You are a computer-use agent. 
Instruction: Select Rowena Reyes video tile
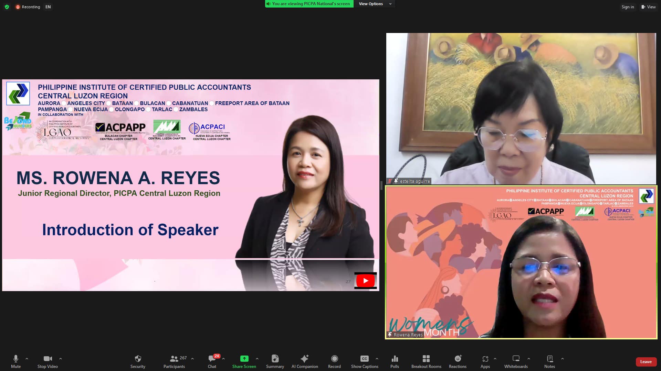tap(521, 262)
